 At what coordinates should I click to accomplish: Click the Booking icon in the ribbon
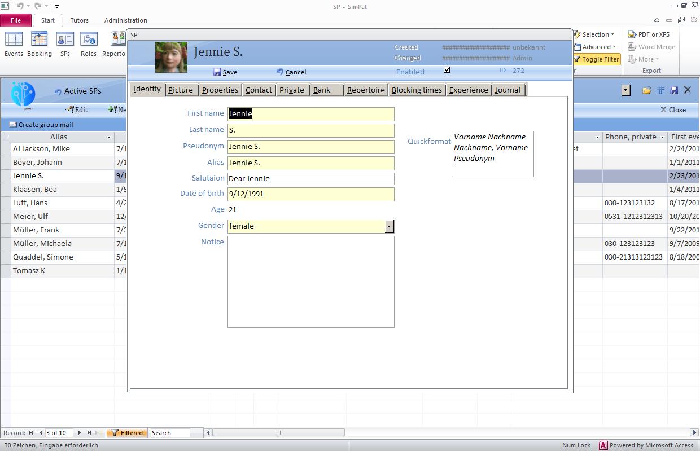pyautogui.click(x=39, y=44)
